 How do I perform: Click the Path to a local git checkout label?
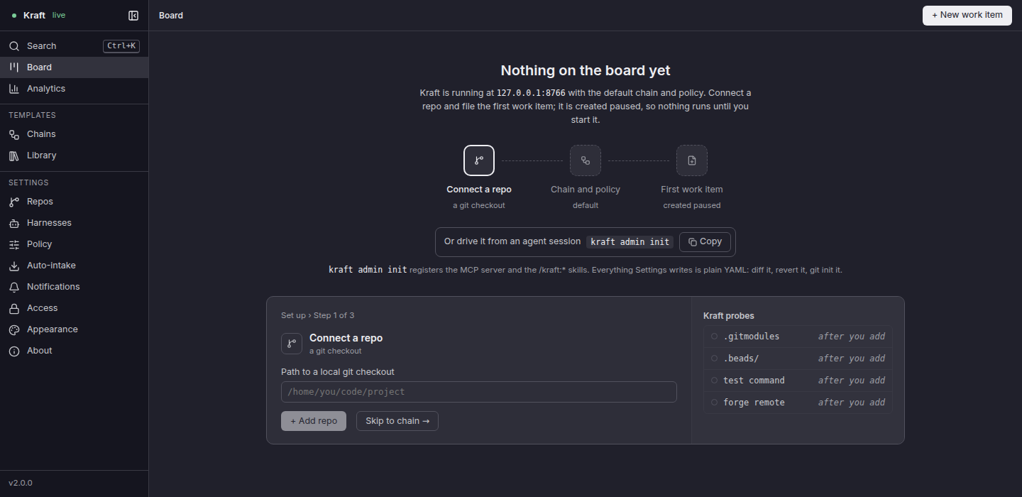point(338,372)
